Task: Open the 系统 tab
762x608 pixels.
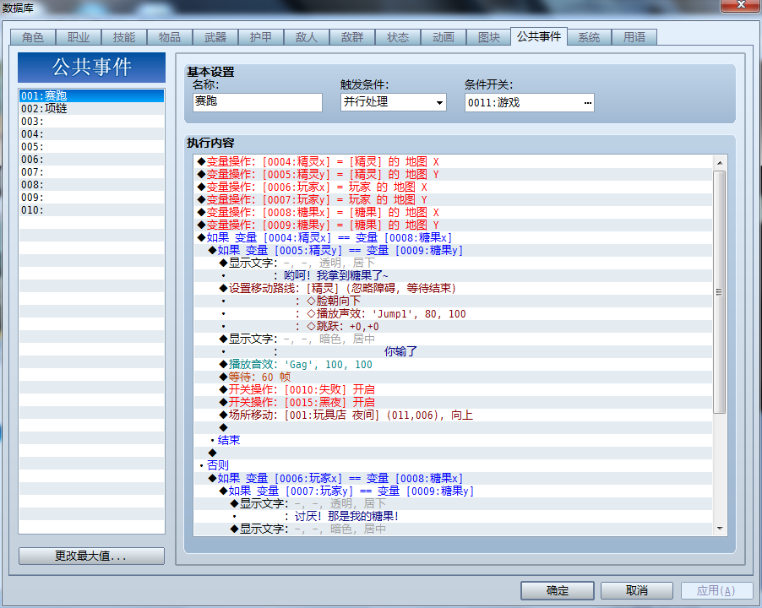Action: click(x=589, y=37)
